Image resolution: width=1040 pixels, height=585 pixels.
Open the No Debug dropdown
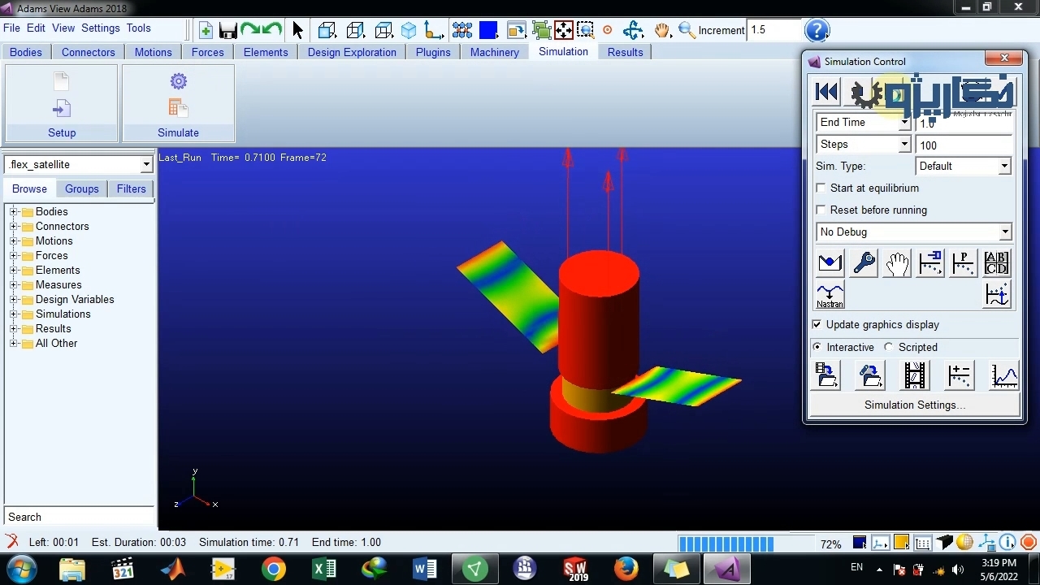point(914,232)
